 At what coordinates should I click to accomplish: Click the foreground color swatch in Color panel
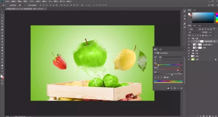pos(189,14)
